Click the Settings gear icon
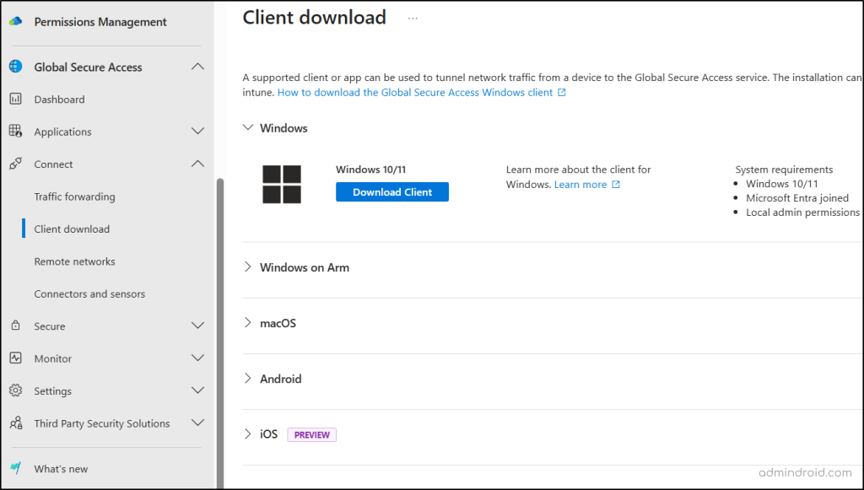The height and width of the screenshot is (490, 864). click(x=15, y=391)
